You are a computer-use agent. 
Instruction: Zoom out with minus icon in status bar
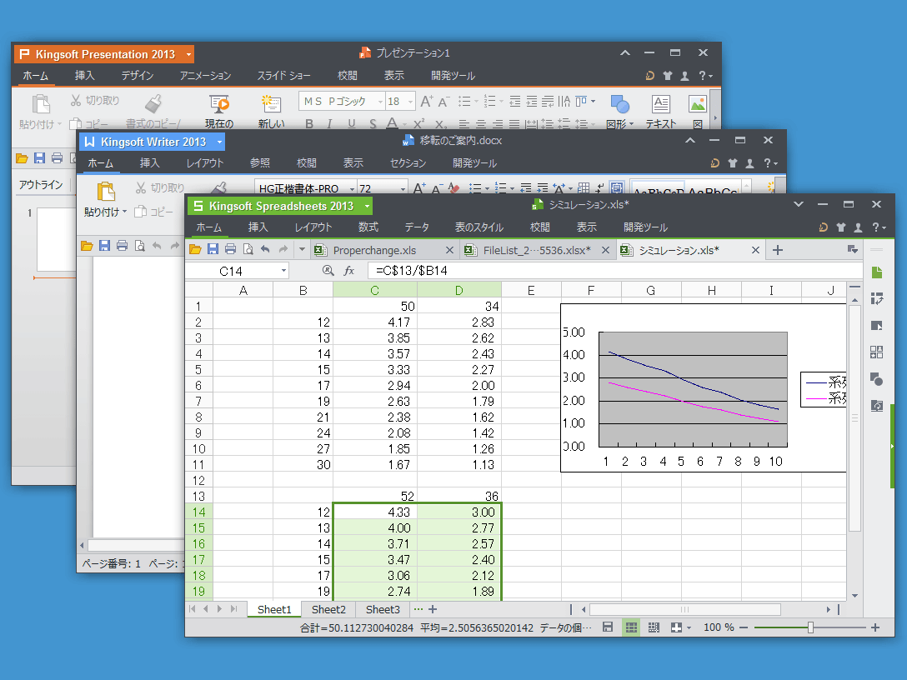click(744, 627)
